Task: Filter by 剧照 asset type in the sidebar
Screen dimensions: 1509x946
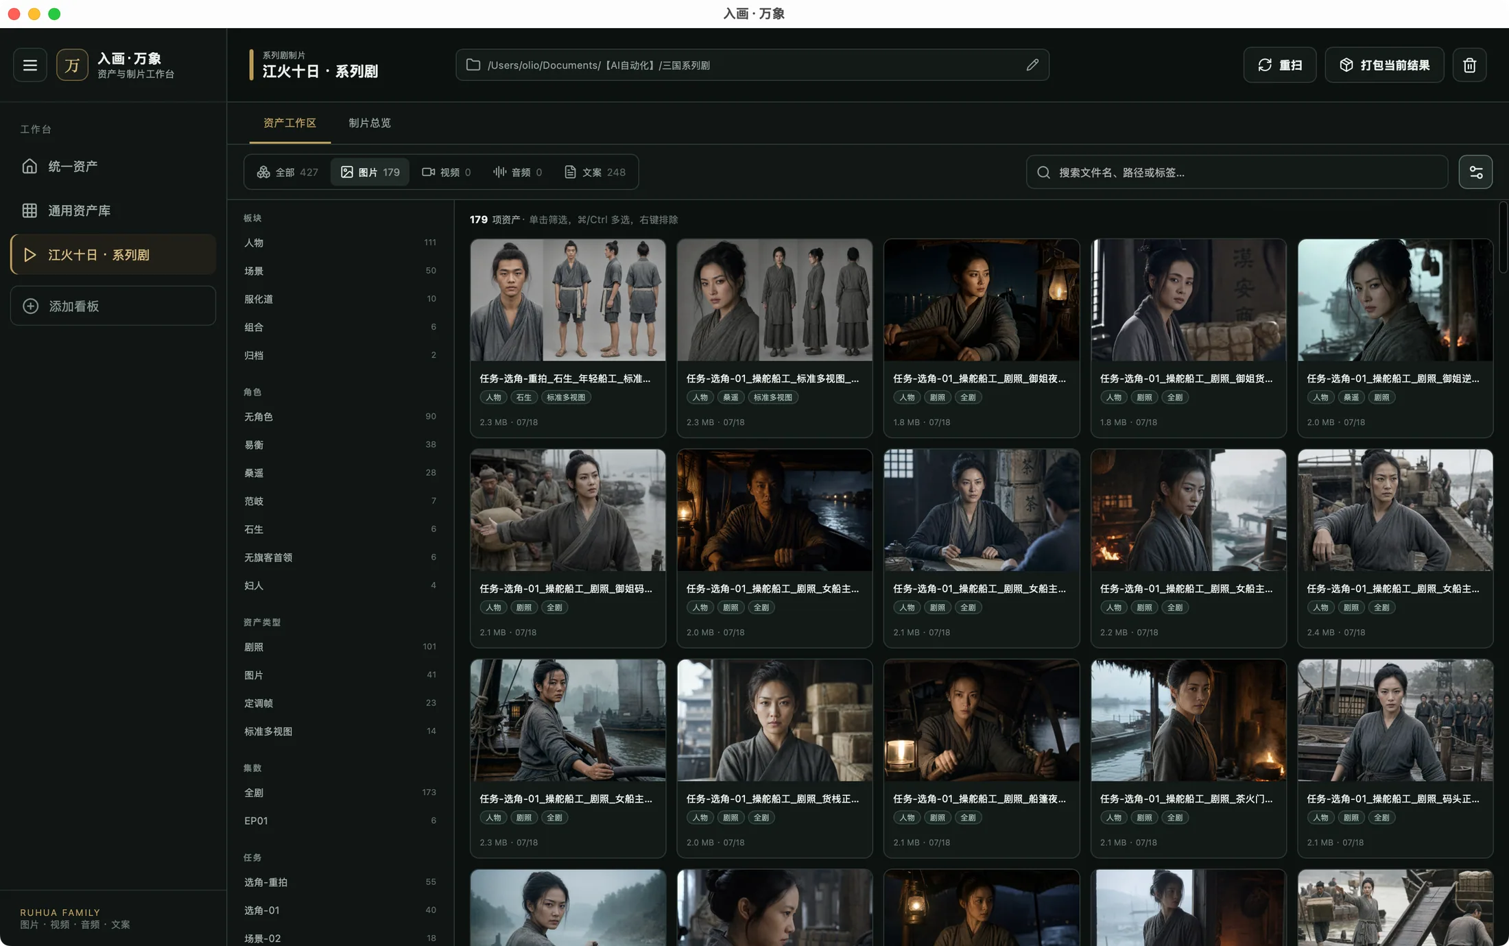Action: click(x=340, y=647)
